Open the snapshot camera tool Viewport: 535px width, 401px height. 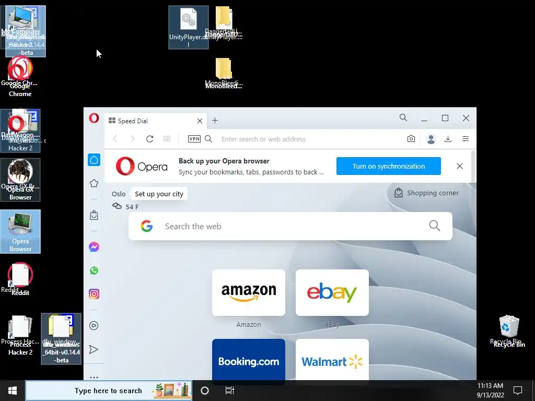(x=411, y=139)
